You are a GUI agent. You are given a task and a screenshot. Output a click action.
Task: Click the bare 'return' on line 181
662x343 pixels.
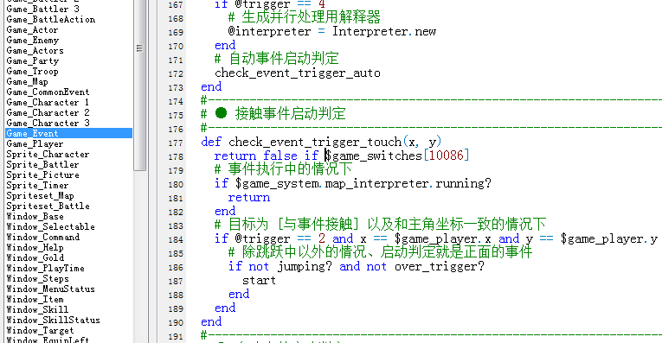pyautogui.click(x=249, y=197)
